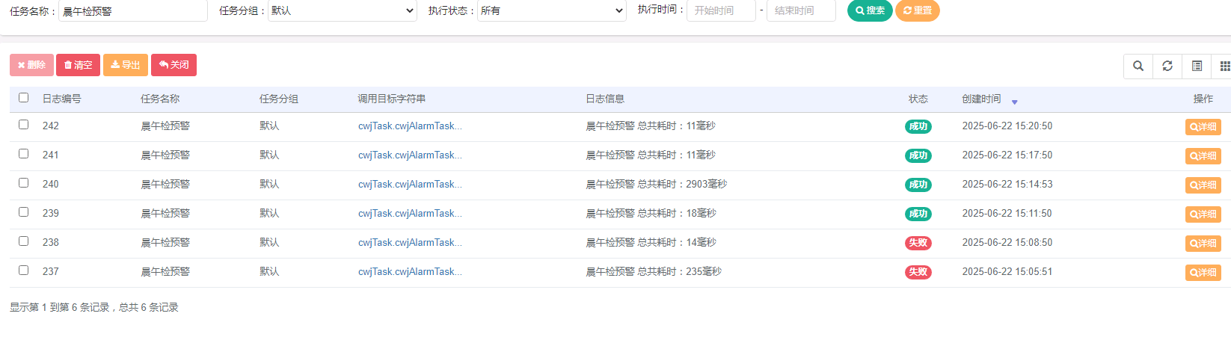
Task: Open 详细 for log 242
Action: [1203, 127]
